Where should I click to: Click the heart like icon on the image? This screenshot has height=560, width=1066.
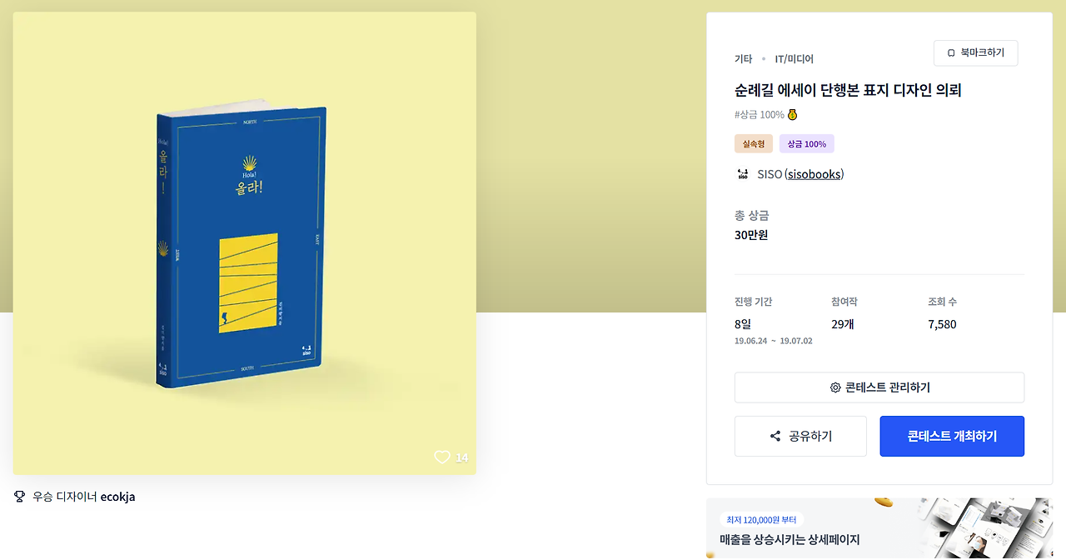(x=442, y=457)
